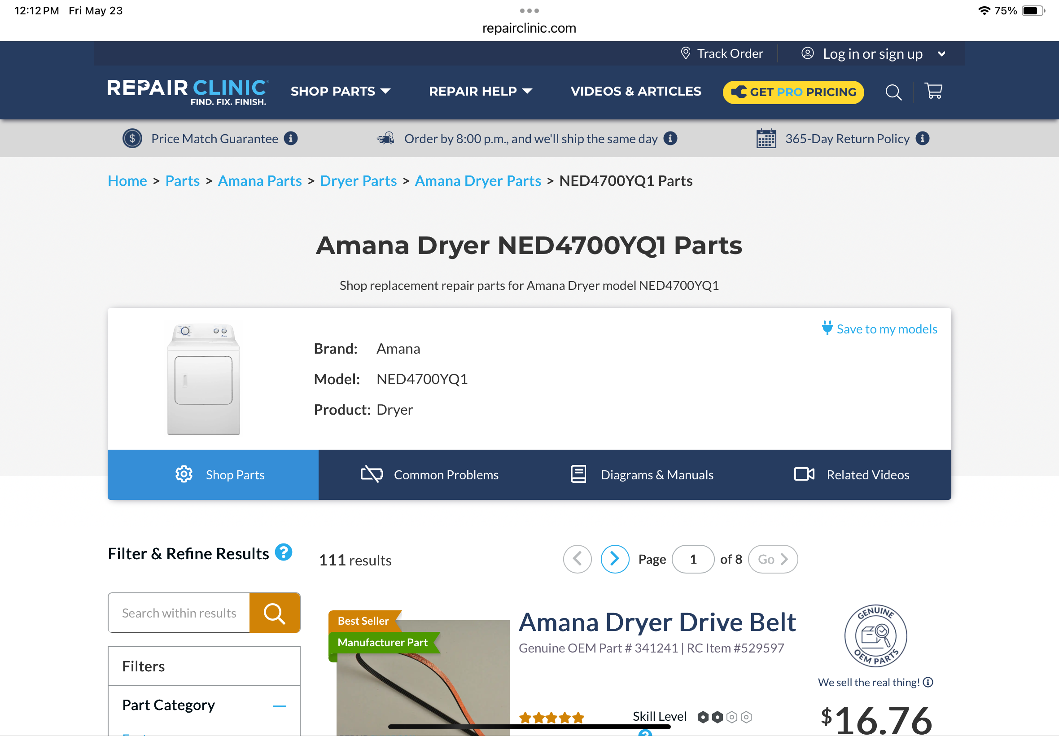1059x736 pixels.
Task: Switch to the Diagrams & Manuals tab
Action: pos(642,474)
